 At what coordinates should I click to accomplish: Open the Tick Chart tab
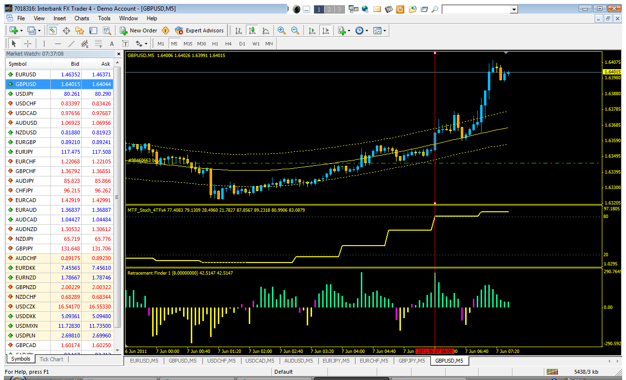pos(51,359)
